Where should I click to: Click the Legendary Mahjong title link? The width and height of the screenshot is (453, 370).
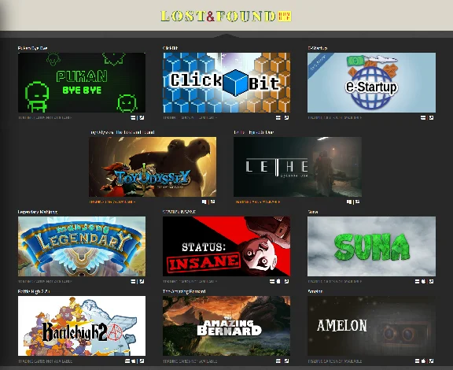[x=38, y=212]
